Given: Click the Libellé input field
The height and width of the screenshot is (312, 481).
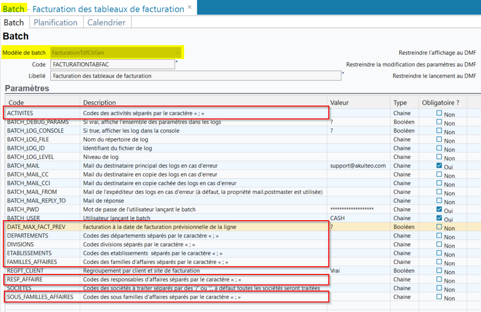Looking at the screenshot, I should 196,76.
